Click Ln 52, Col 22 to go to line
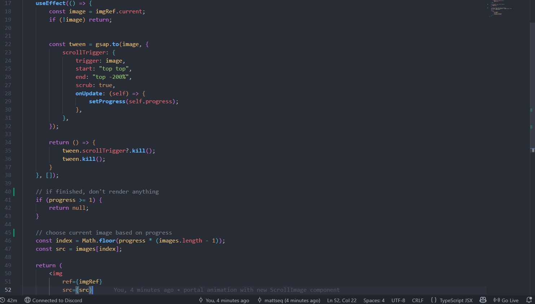 pos(342,300)
